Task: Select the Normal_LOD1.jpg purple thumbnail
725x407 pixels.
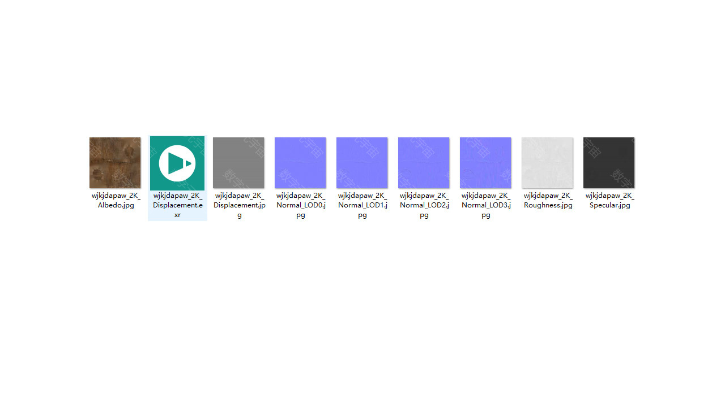Action: 362,163
